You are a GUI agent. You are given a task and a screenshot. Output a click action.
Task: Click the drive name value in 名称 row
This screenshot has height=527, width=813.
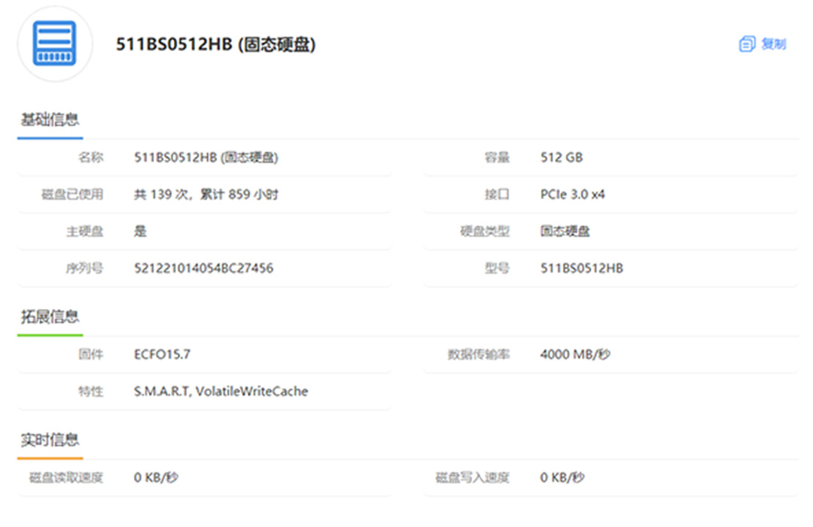(206, 158)
